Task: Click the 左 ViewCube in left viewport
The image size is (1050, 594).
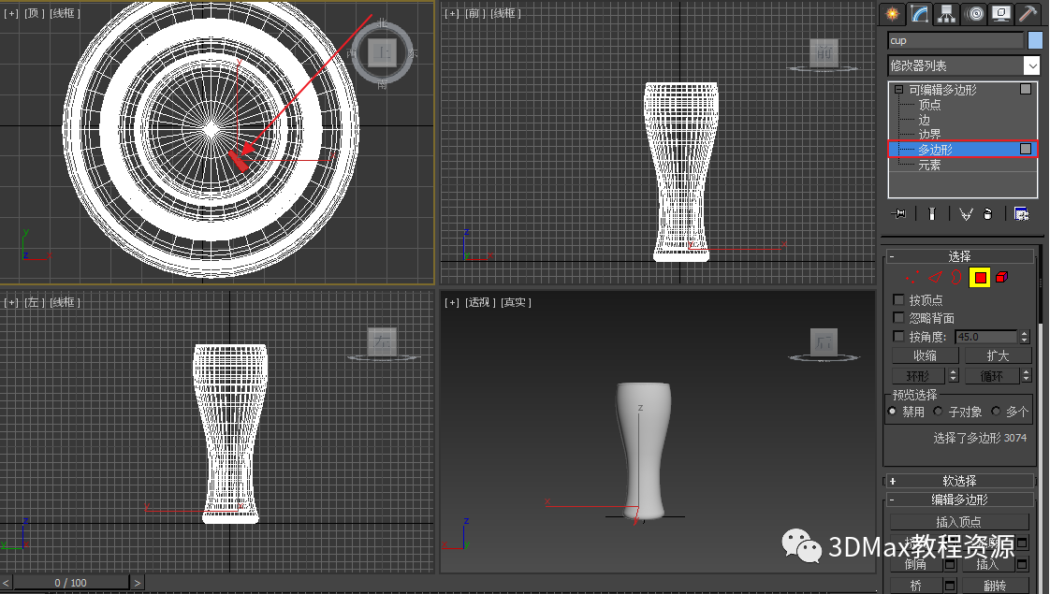Action: [x=383, y=341]
